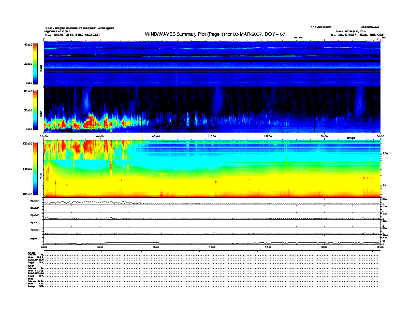
Task: Click inside the RAD2 spectrogram panel
Action: point(212,64)
